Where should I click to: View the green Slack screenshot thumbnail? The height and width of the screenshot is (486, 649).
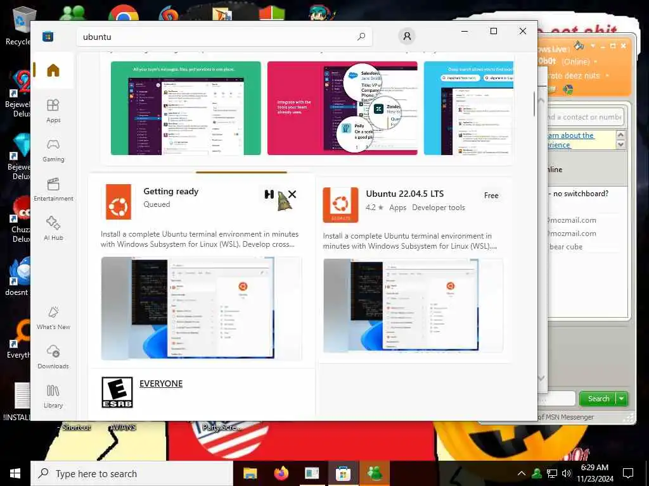pos(186,108)
